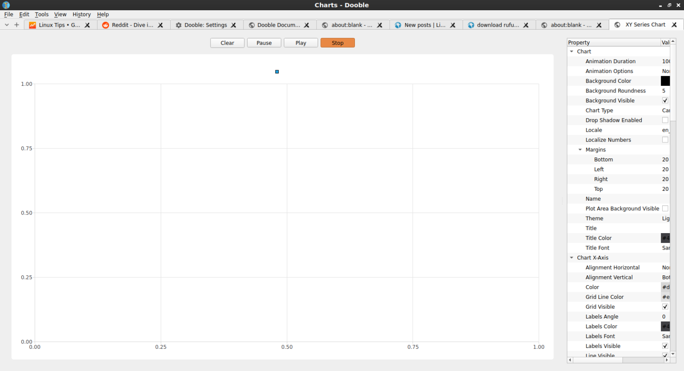Click the new tab plus icon

pos(16,25)
